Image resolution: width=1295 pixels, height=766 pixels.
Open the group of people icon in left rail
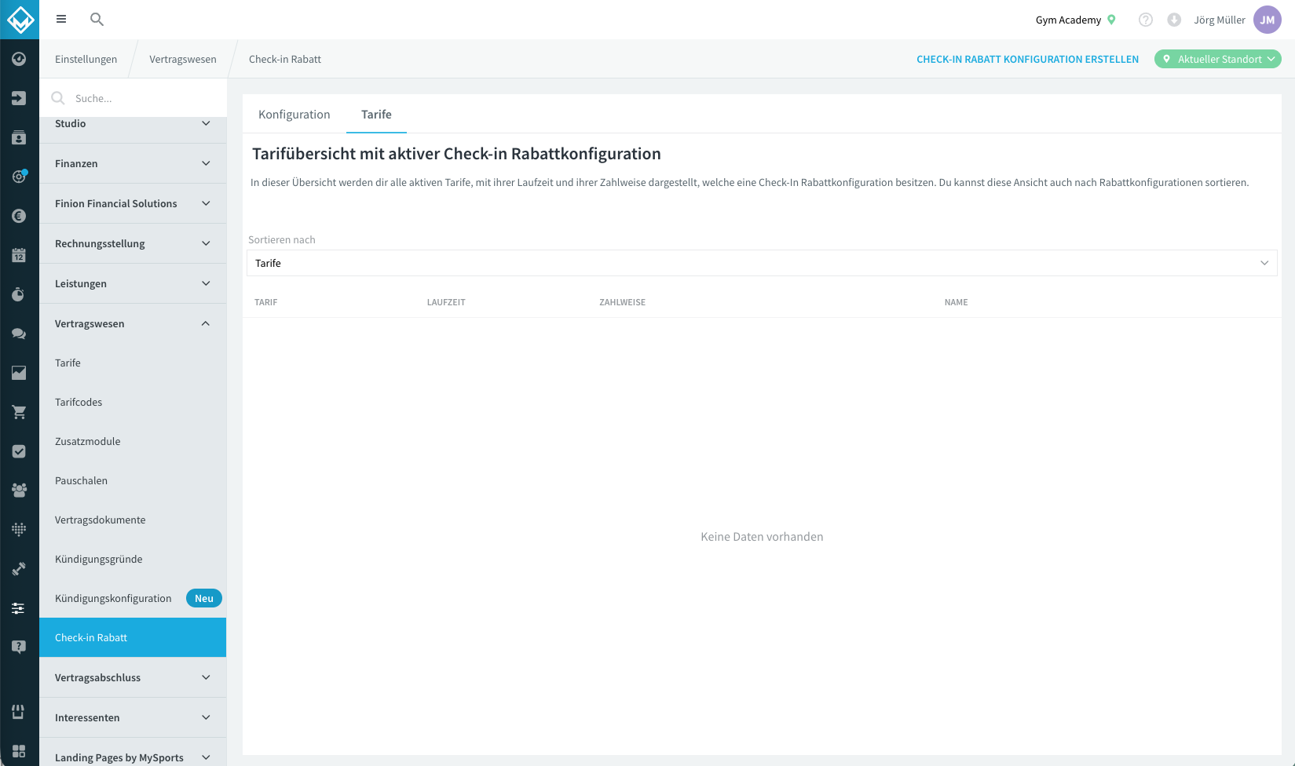[19, 491]
